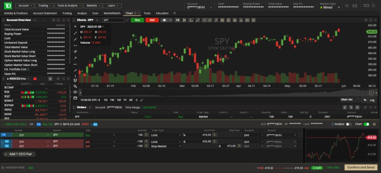Open the Trading menu

point(44,6)
